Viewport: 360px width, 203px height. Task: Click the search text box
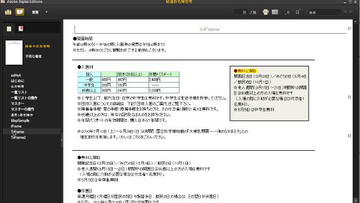[324, 12]
